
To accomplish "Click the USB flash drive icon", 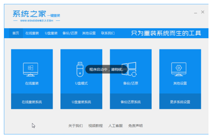I will point(80,69).
